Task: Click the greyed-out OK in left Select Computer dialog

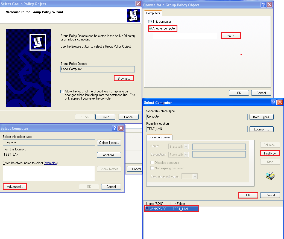Action: click(x=89, y=187)
